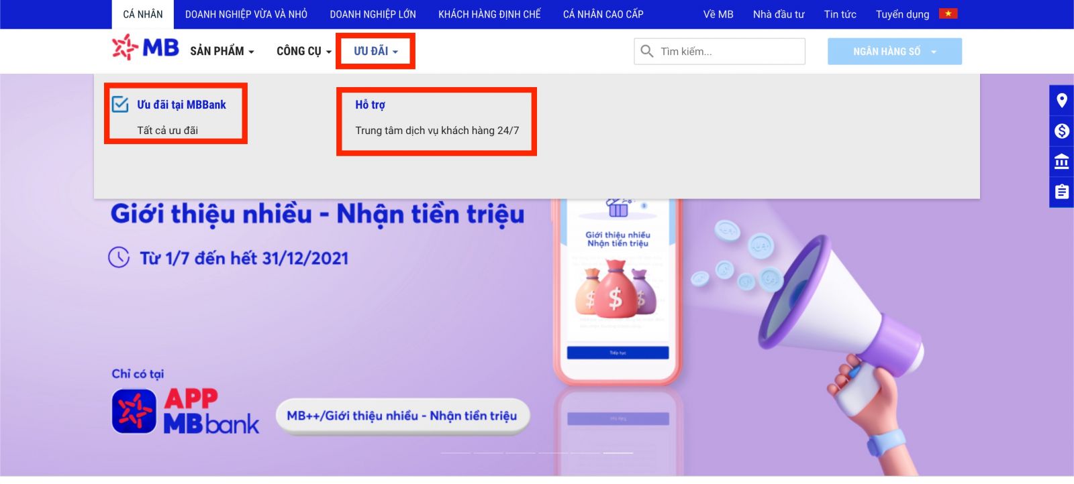The width and height of the screenshot is (1074, 484).
Task: Focus the Tìm kiếm search field
Action: pos(720,51)
